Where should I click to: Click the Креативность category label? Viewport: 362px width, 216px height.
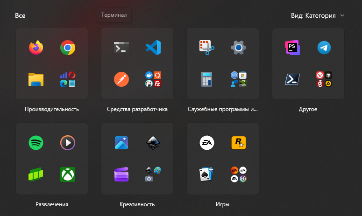tap(137, 204)
